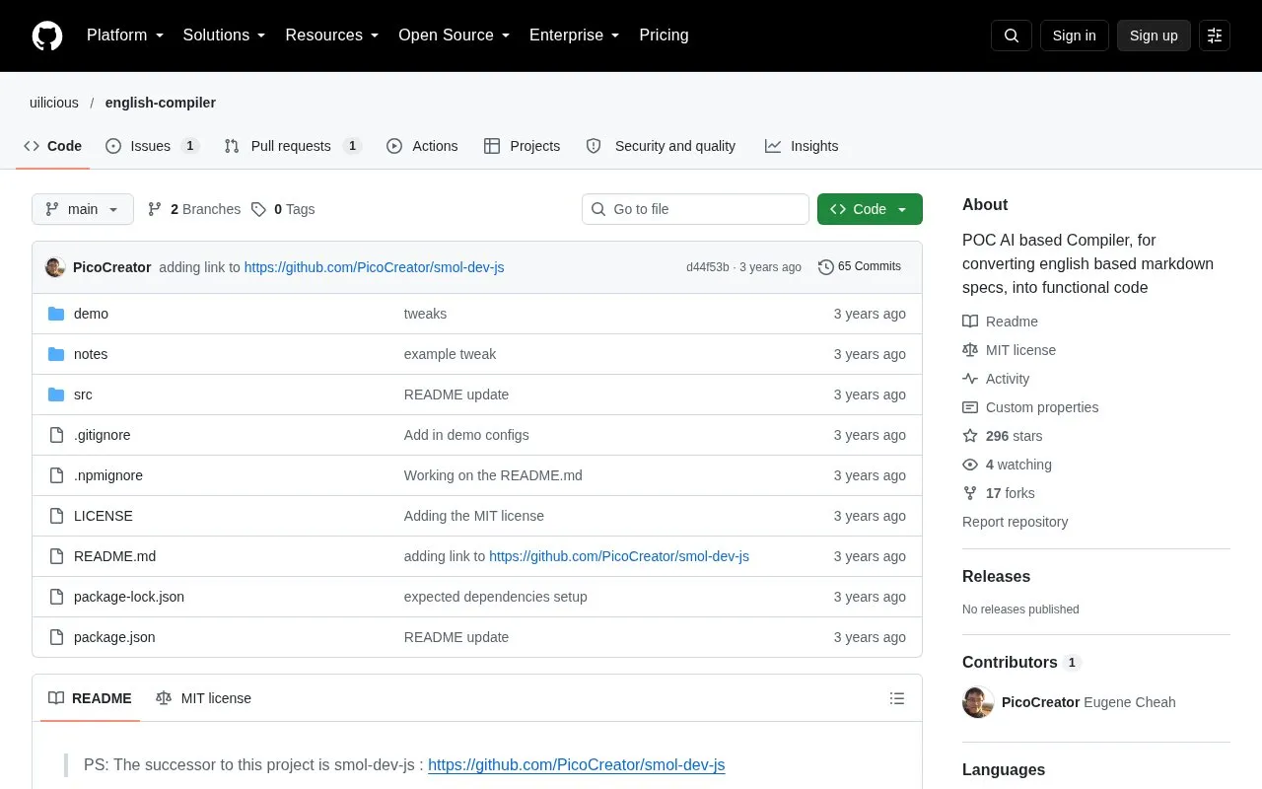Open 'expected dependencies setup' commit message
Image resolution: width=1262 pixels, height=789 pixels.
495,597
